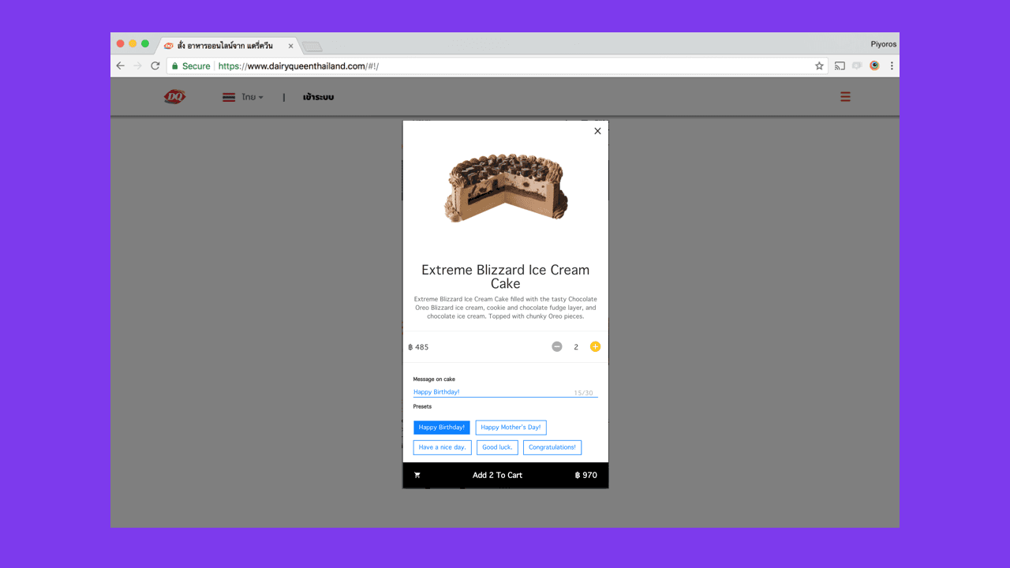This screenshot has width=1010, height=568.
Task: Click the 15/30 character counter
Action: coord(584,393)
